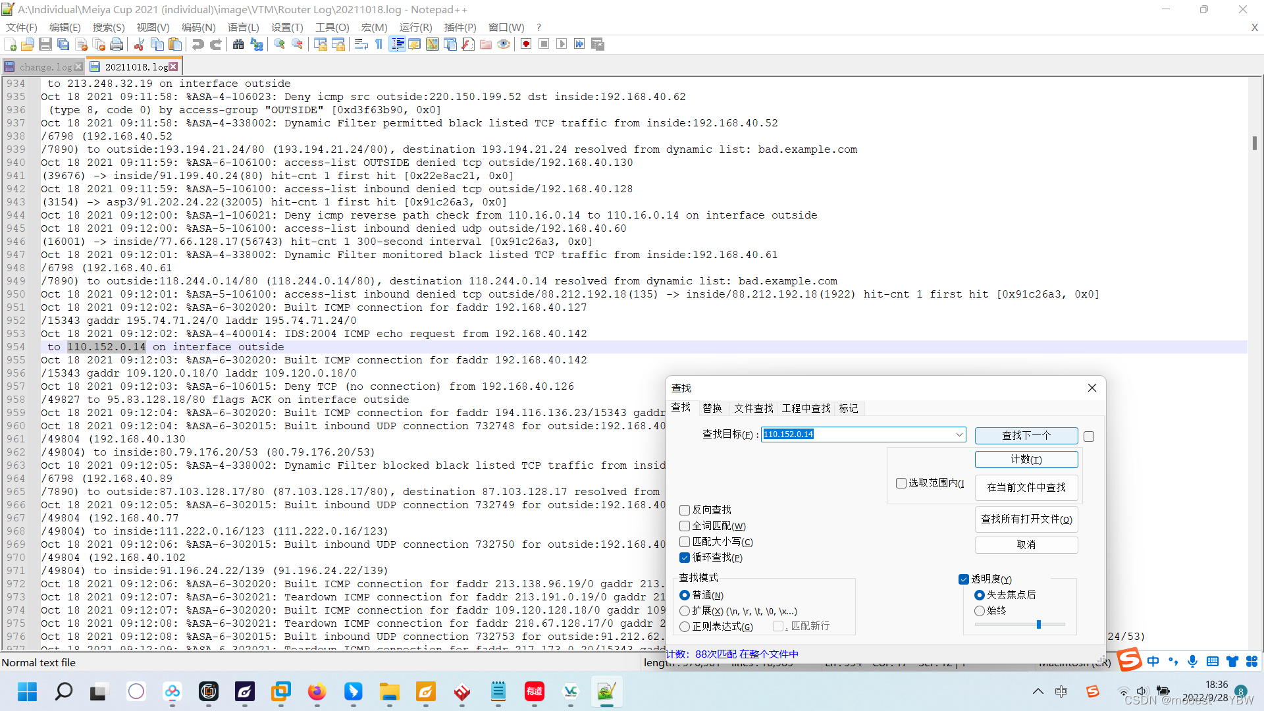
Task: Click the Print toolbar icon
Action: tap(117, 44)
